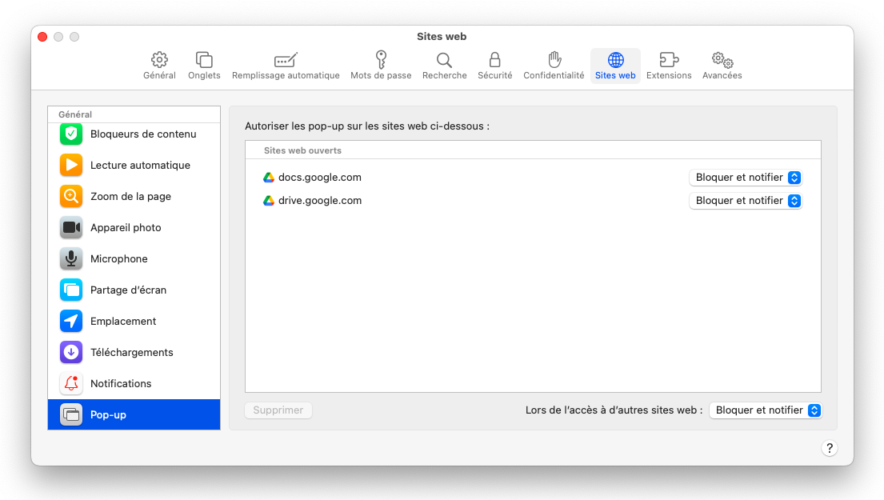The width and height of the screenshot is (884, 500).
Task: Click the help question mark button
Action: point(830,448)
